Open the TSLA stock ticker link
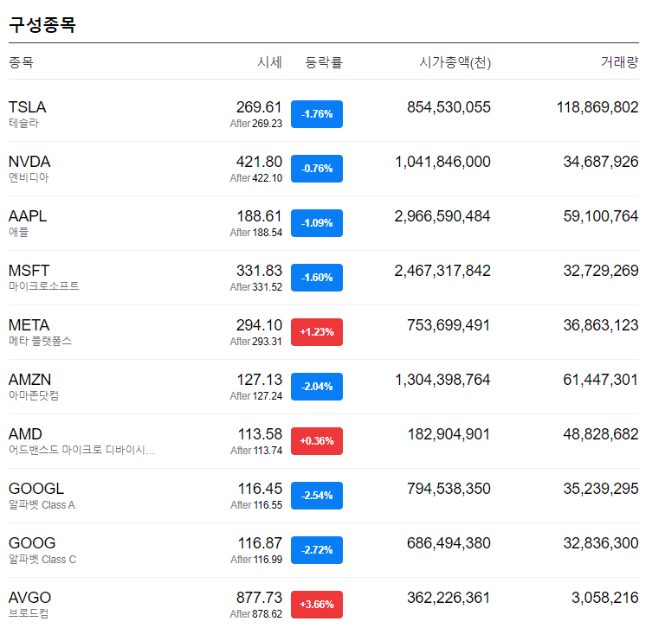The width and height of the screenshot is (652, 628). point(28,107)
